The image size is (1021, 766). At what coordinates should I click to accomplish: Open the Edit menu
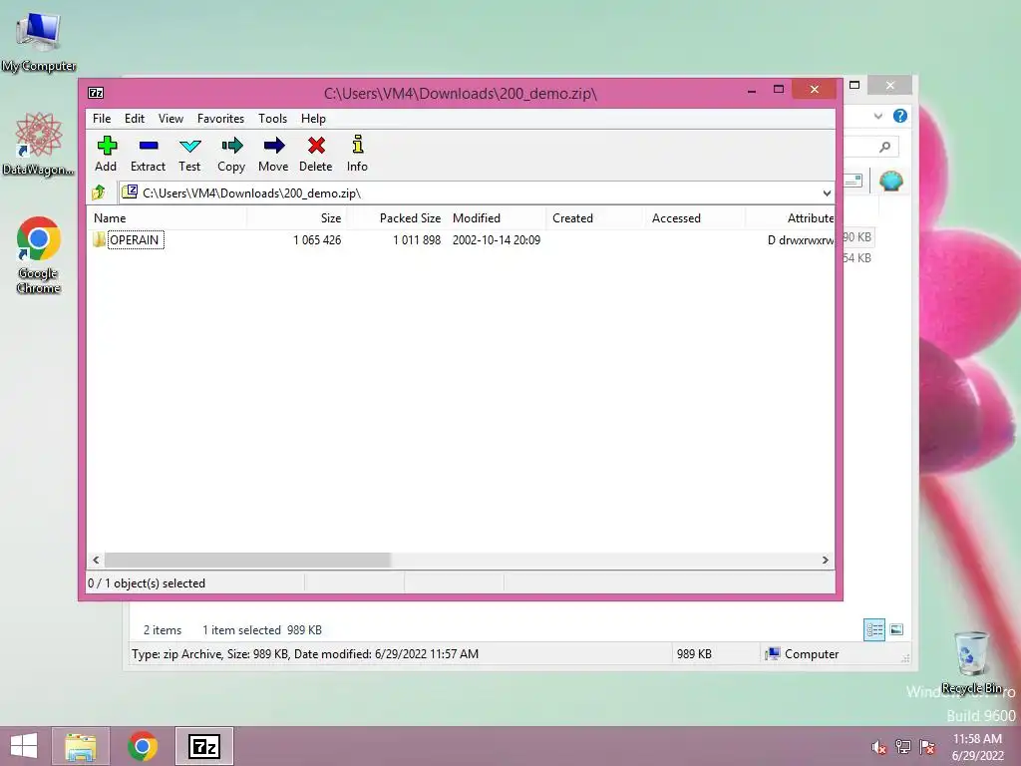tap(135, 119)
